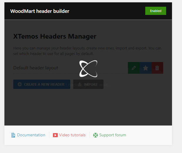The height and width of the screenshot is (153, 182).
Task: Click the upload icon on the Import button
Action: pyautogui.click(x=80, y=84)
